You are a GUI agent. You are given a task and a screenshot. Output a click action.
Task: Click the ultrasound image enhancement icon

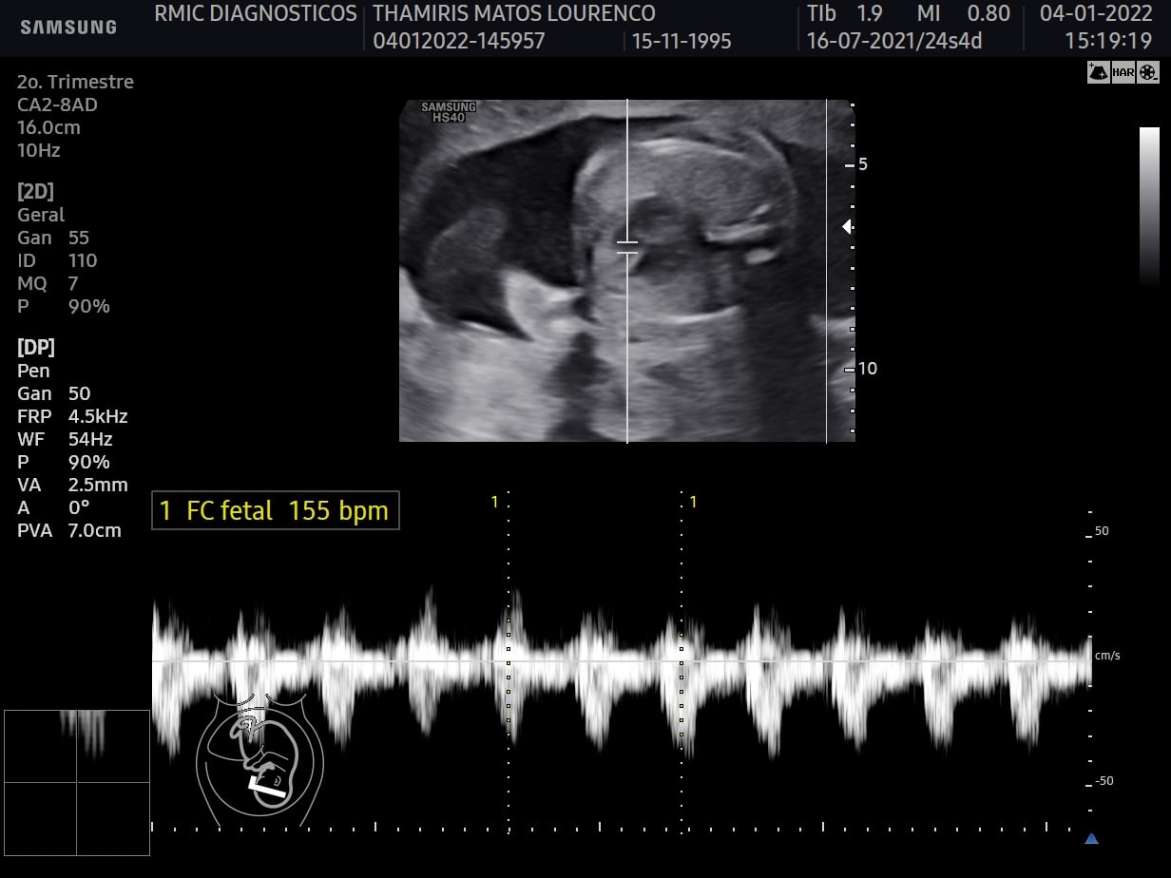pos(1098,72)
